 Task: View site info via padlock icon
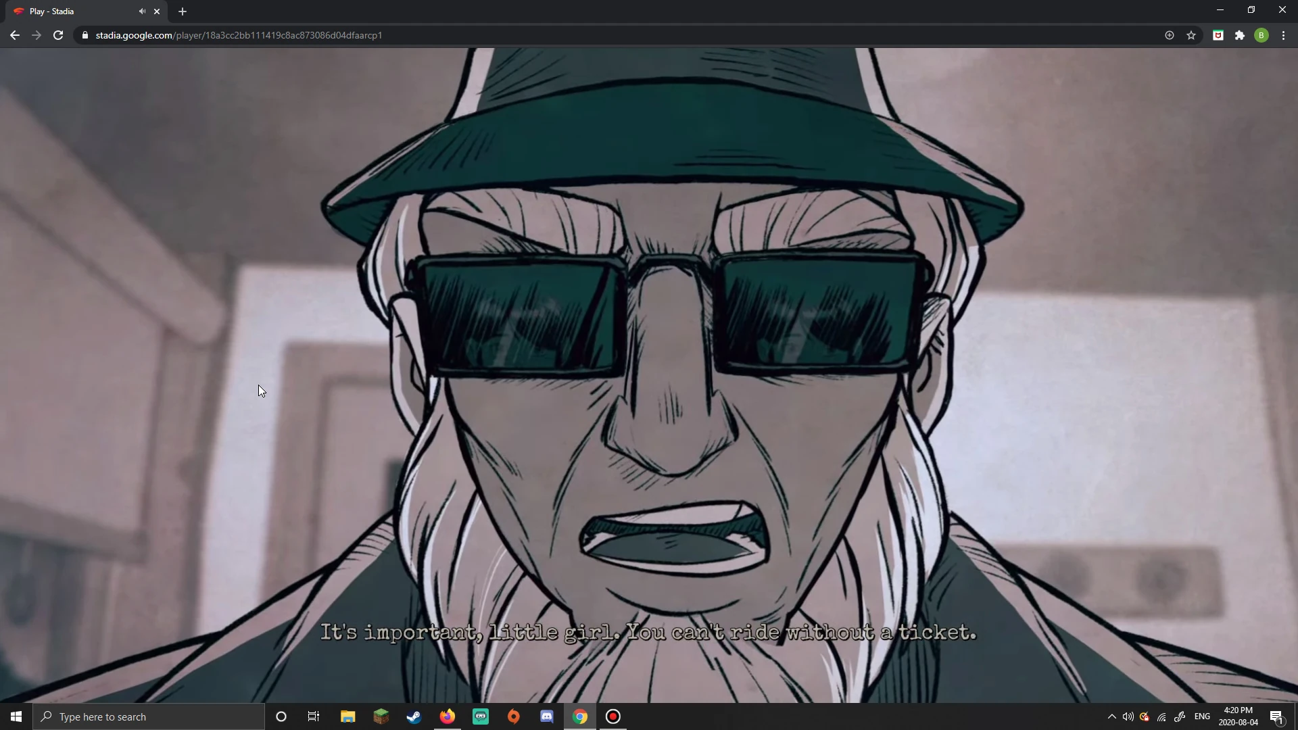[x=85, y=35]
